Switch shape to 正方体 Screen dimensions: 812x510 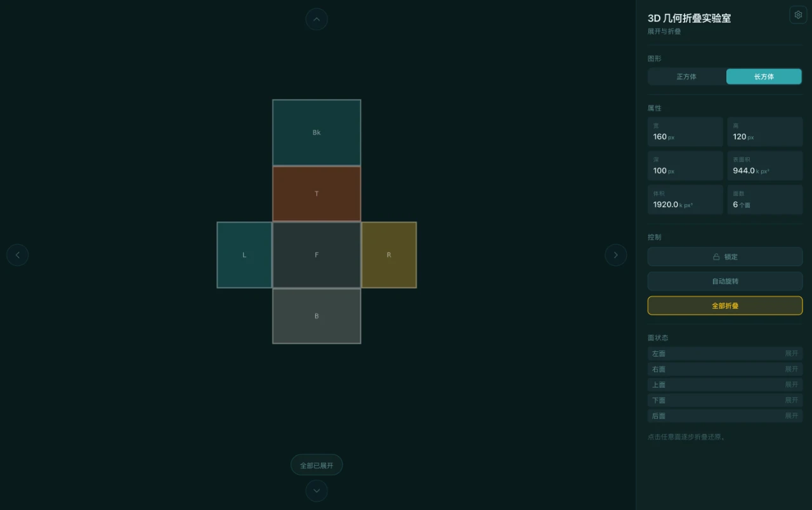[x=686, y=77]
